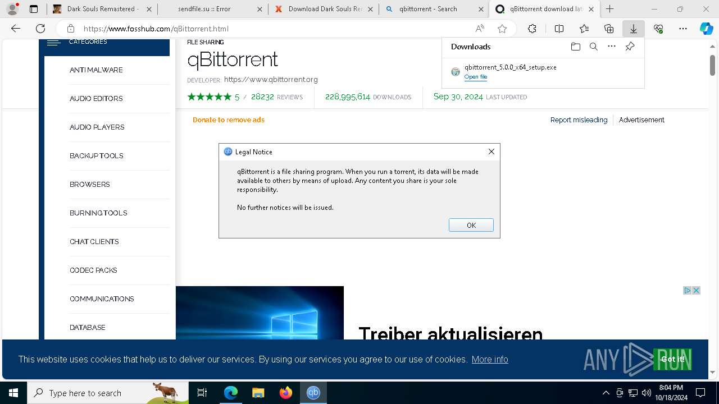Click Report misleading link
This screenshot has width=719, height=404.
(x=579, y=120)
